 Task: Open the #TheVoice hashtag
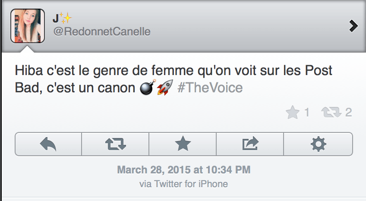point(210,88)
